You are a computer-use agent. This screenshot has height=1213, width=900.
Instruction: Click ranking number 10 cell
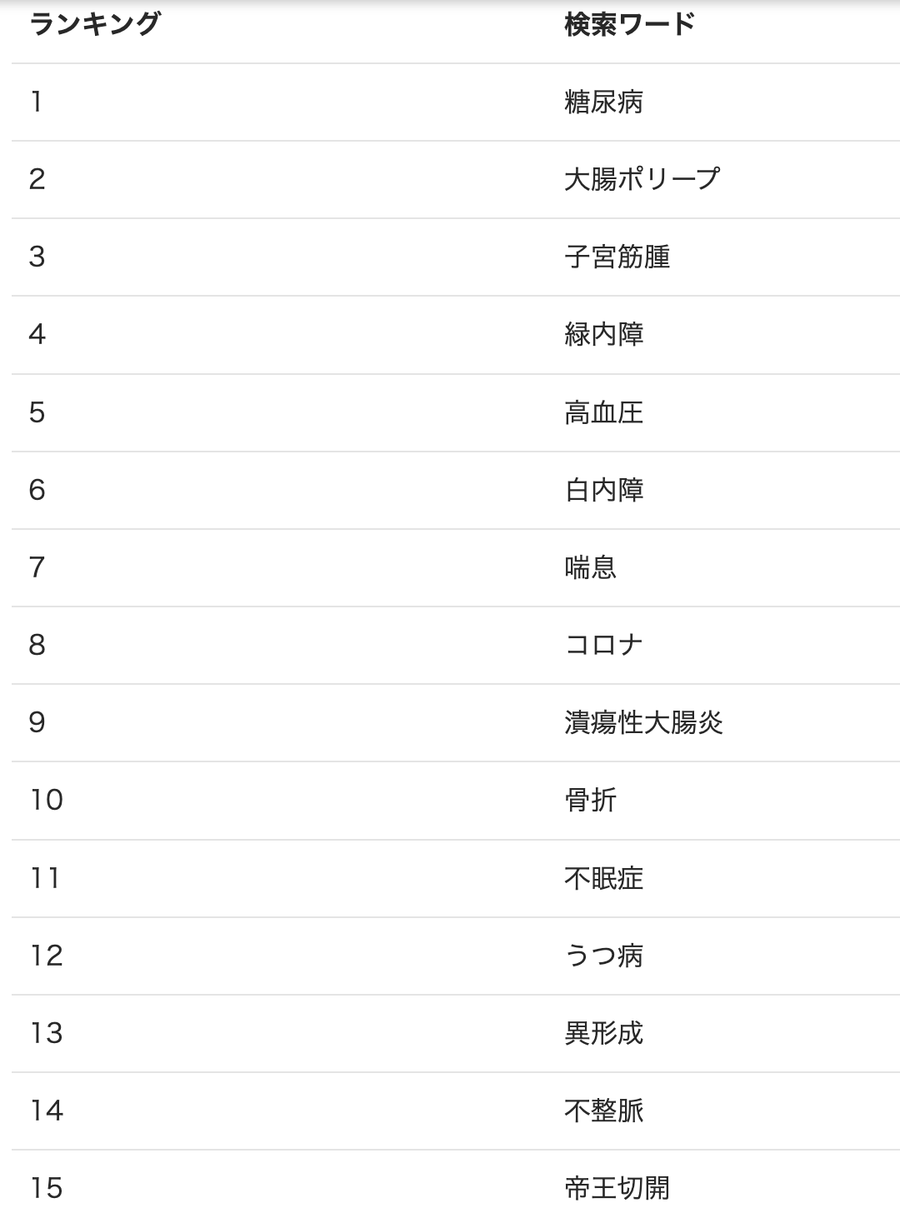[x=47, y=800]
